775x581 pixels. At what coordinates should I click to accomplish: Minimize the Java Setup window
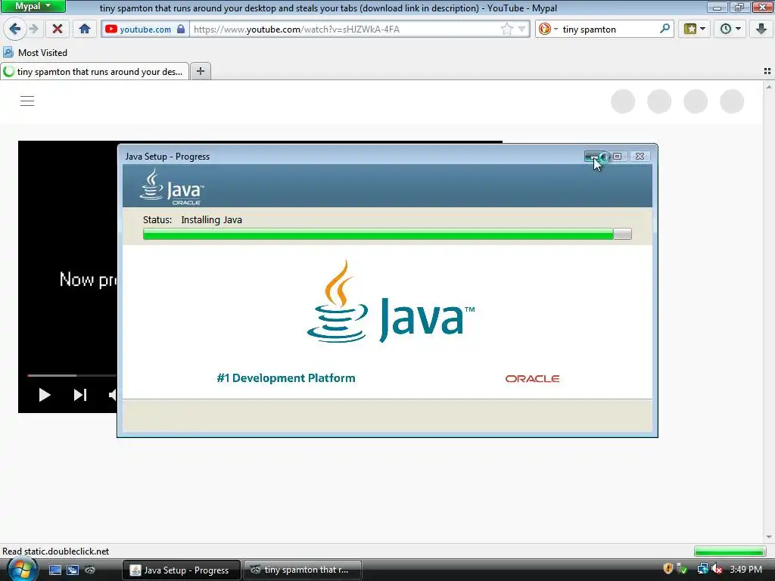tap(595, 156)
